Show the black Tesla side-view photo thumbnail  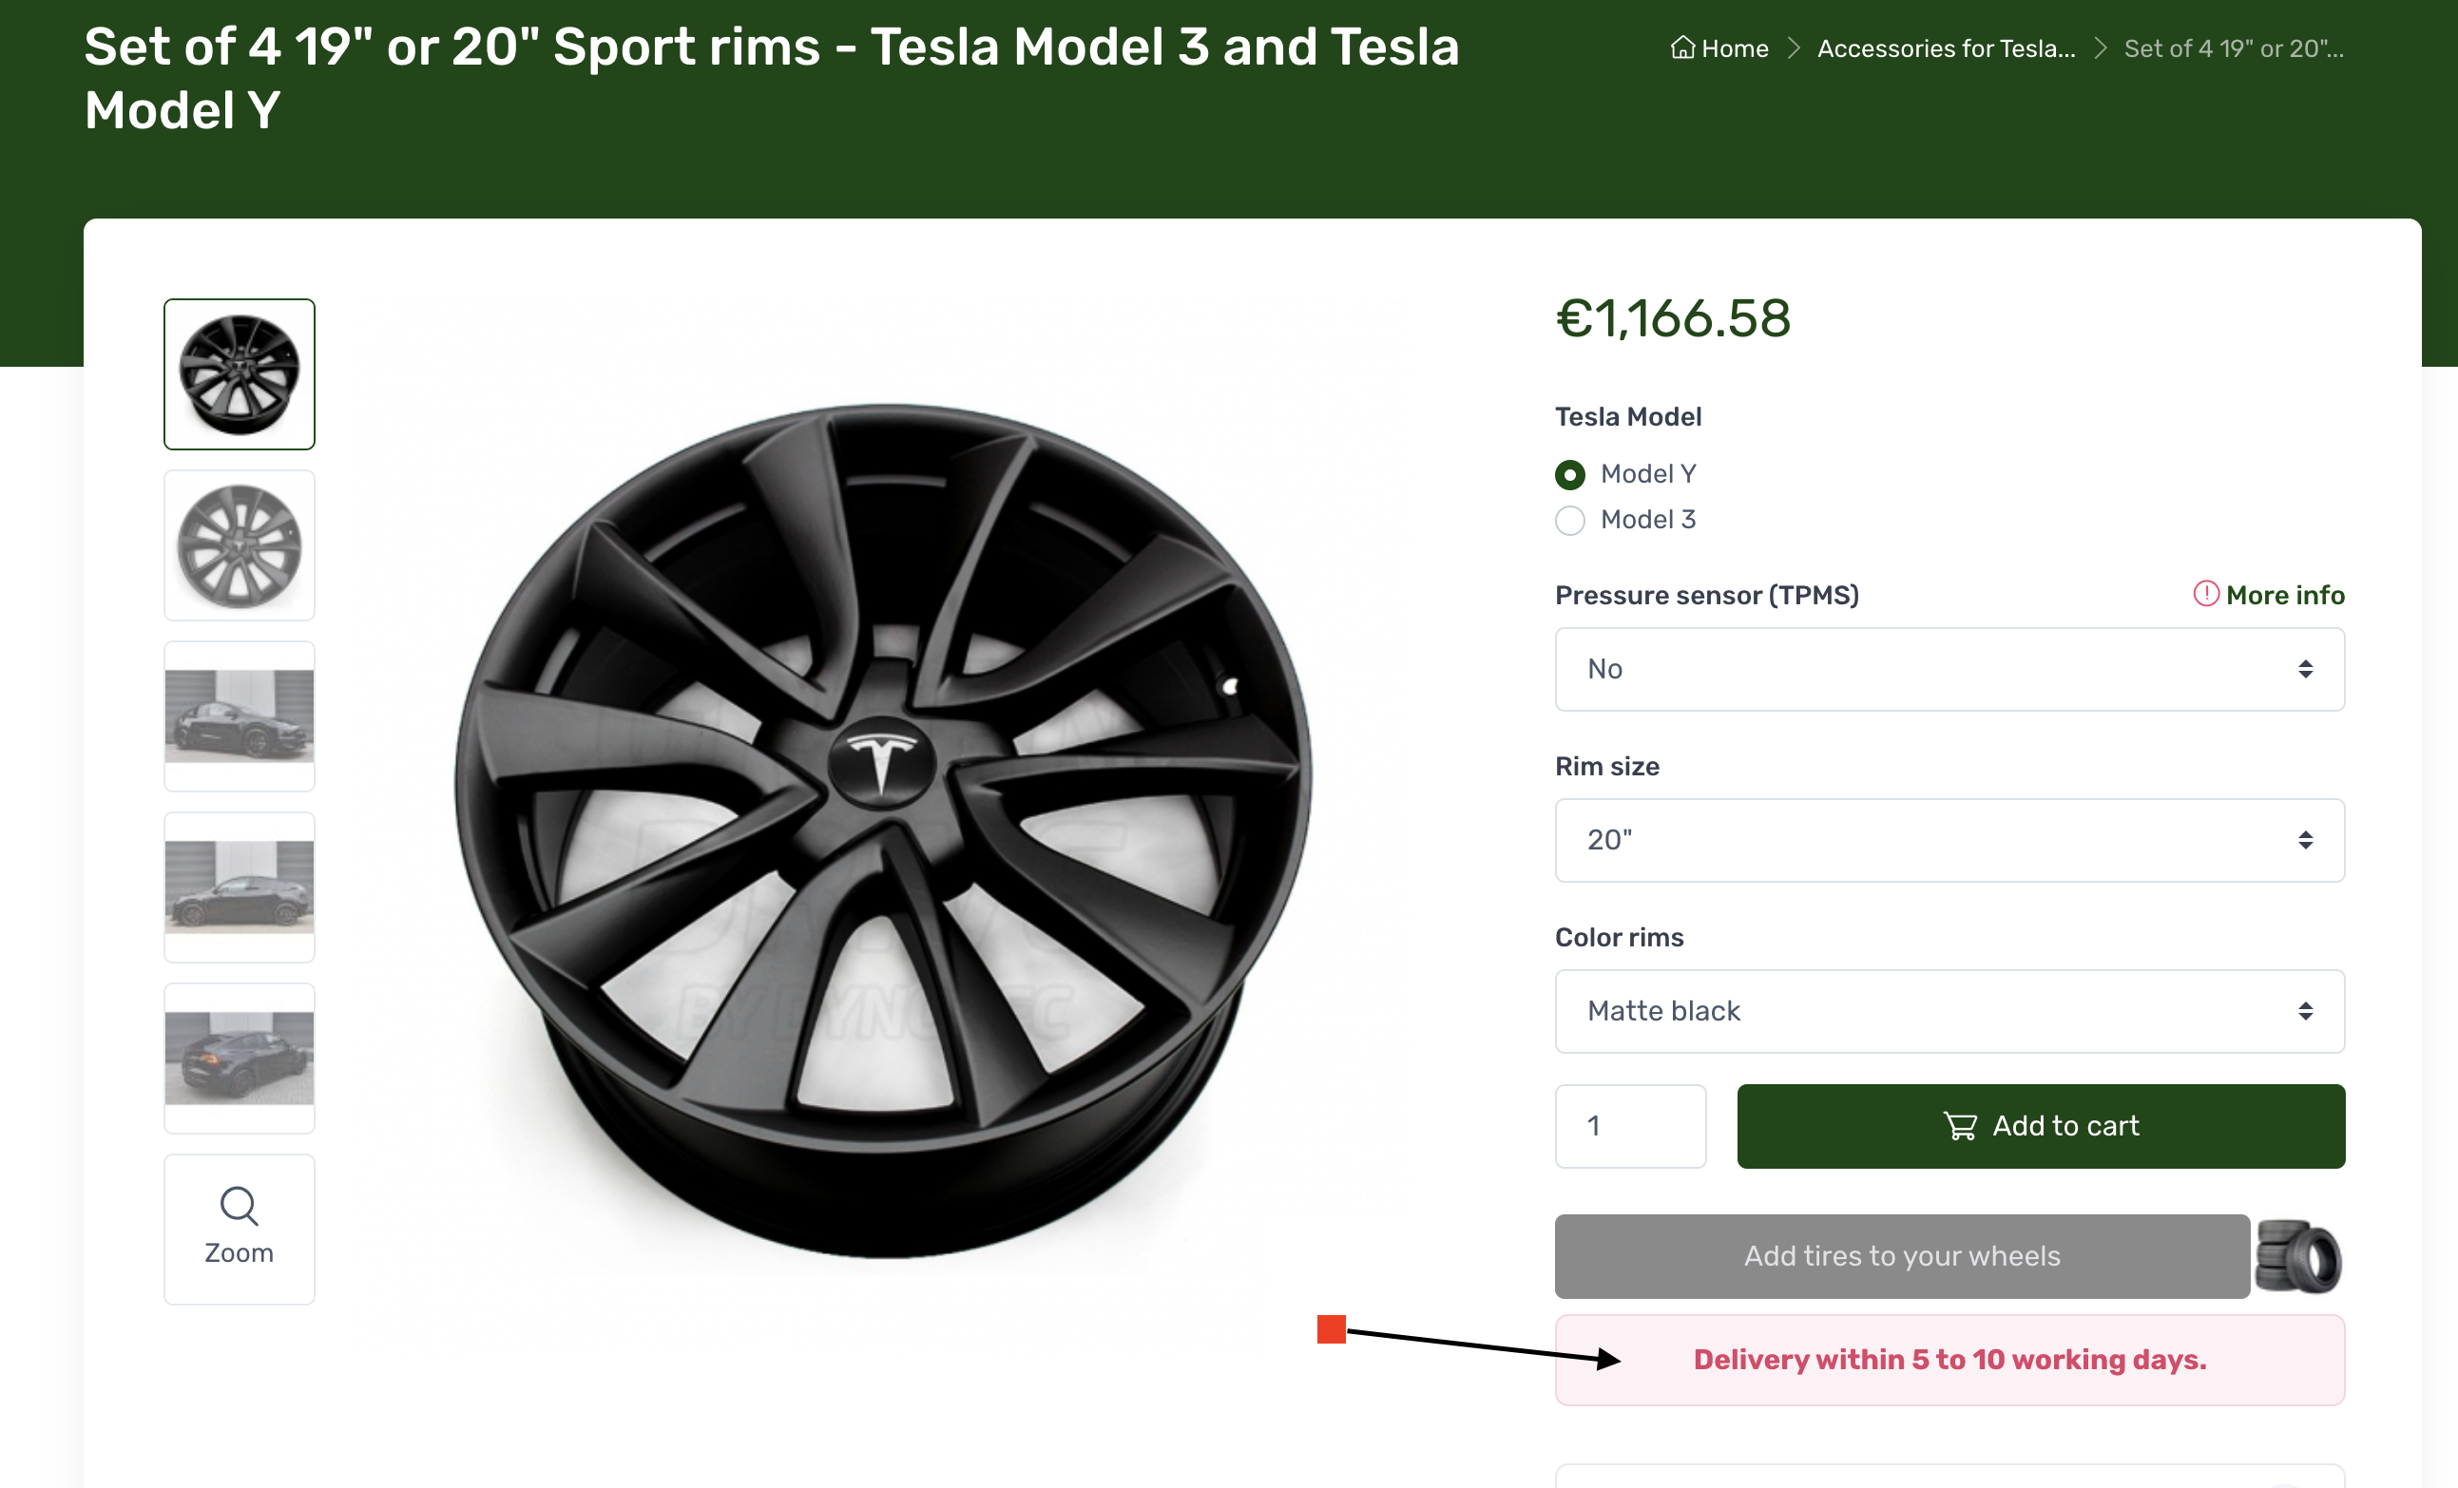click(x=239, y=887)
